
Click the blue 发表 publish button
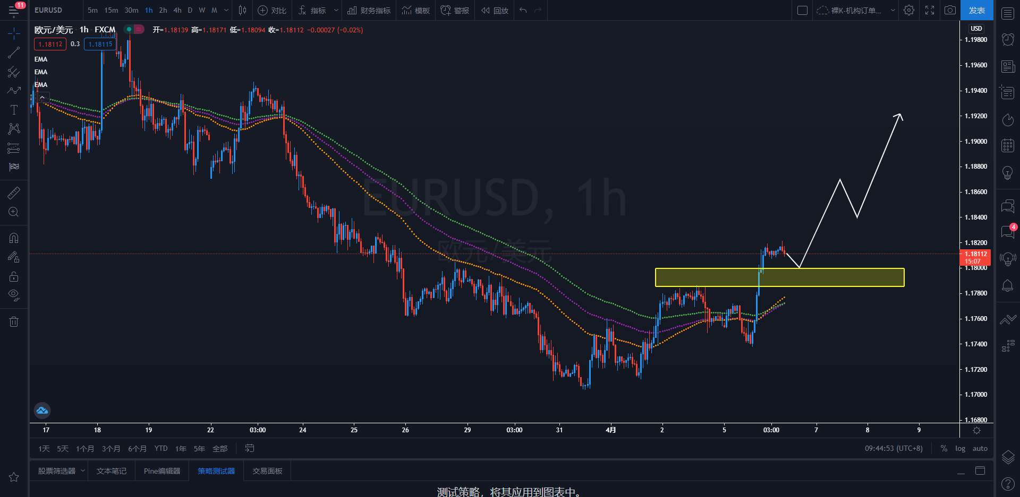point(976,10)
